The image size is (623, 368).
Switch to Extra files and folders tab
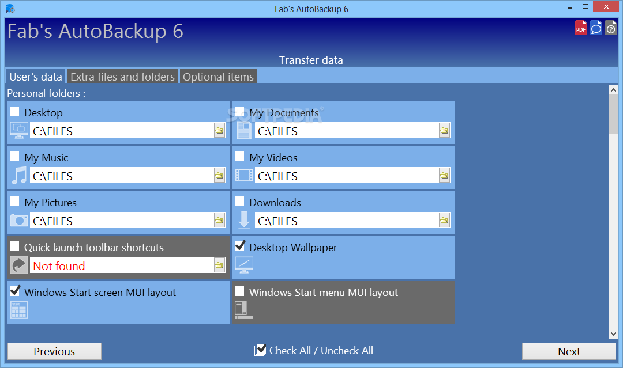click(122, 77)
